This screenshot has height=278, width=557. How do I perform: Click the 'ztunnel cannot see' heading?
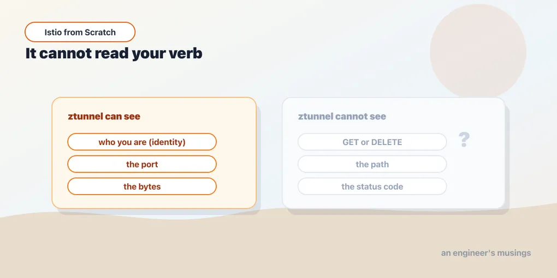(342, 116)
